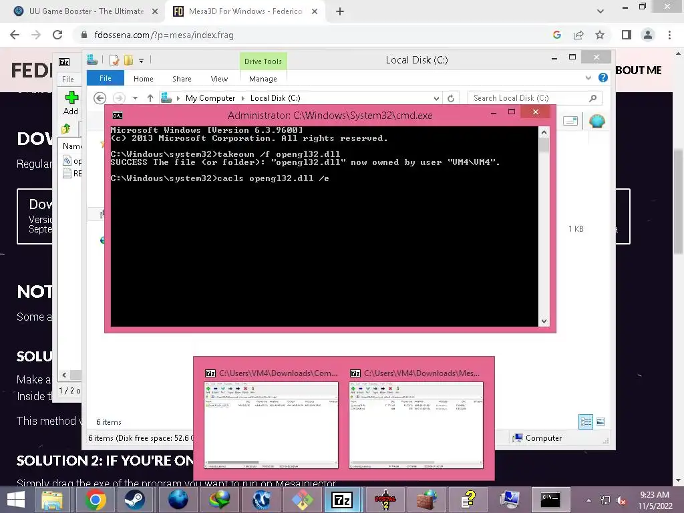The width and height of the screenshot is (684, 513).
Task: Open the clock showing 9:23 AM
Action: point(655,500)
